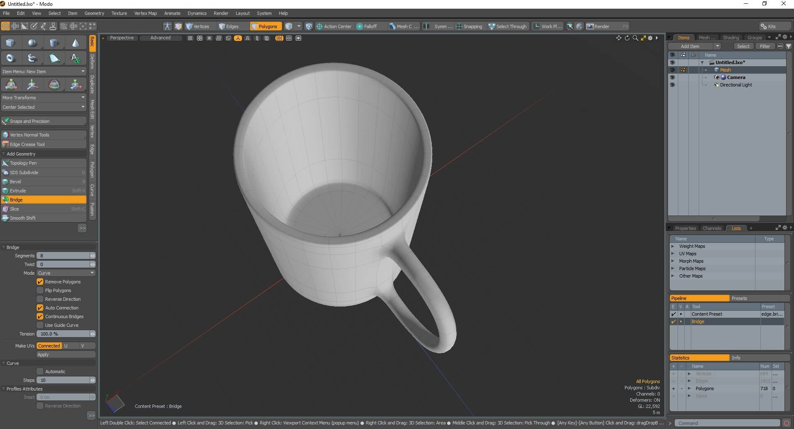Open the Geometry menu
Screen dimensions: 794x429
tap(94, 13)
